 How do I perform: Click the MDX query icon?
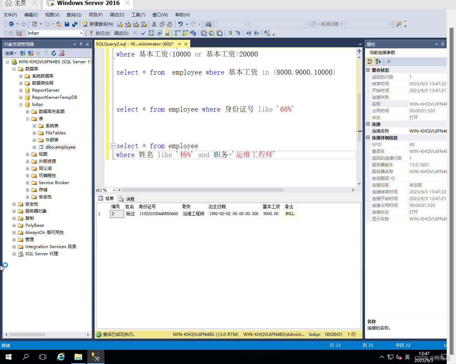[128, 24]
